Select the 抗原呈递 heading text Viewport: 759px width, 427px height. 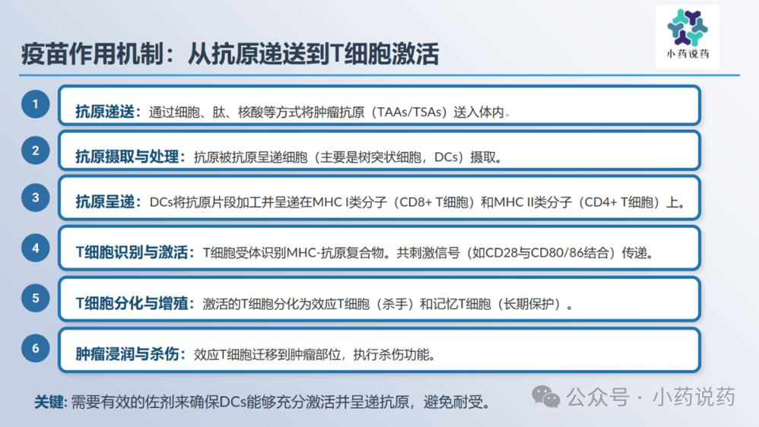pyautogui.click(x=107, y=201)
